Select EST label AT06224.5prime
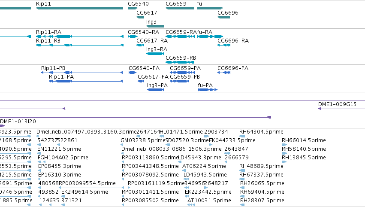The height and width of the screenshot is (207, 365). (204, 166)
